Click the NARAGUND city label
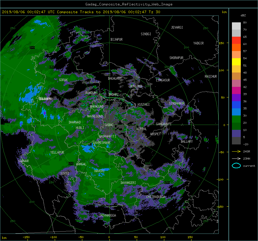The image size is (258, 241). (x=97, y=107)
